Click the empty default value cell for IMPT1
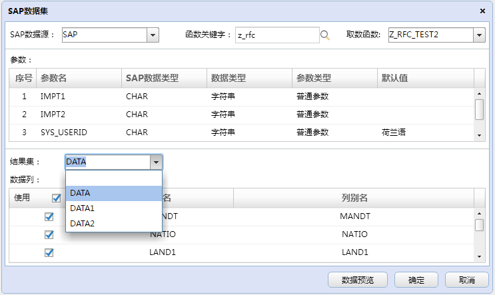This screenshot has height=295, width=495. coord(426,97)
